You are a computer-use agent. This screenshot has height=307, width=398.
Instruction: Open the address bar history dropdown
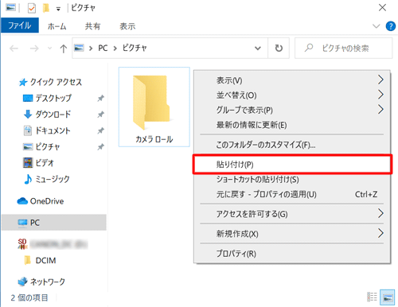pos(258,49)
